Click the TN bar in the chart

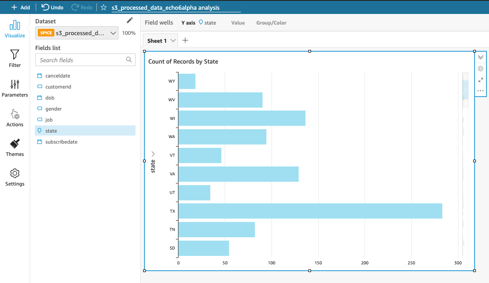[216, 230]
